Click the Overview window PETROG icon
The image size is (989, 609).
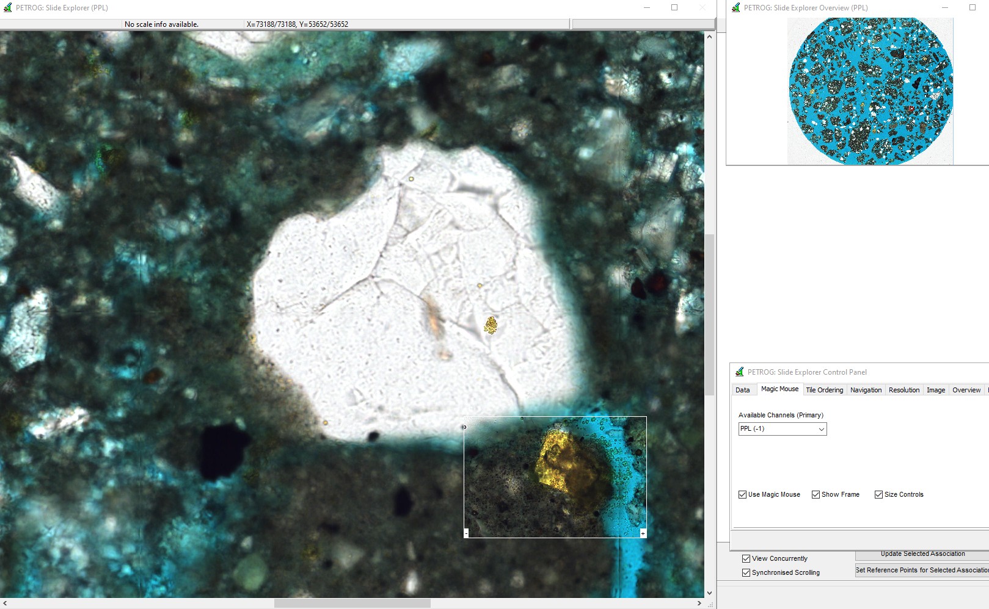point(735,8)
